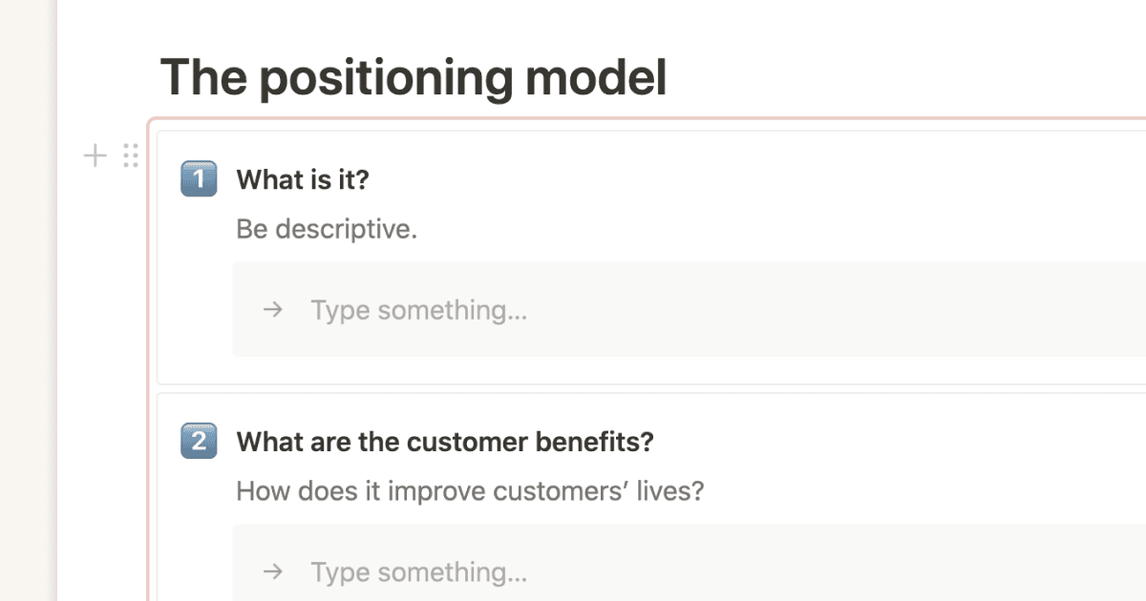This screenshot has height=601, width=1146.
Task: Focus the 'Type something...' field under customer benefits
Action: pyautogui.click(x=668, y=571)
